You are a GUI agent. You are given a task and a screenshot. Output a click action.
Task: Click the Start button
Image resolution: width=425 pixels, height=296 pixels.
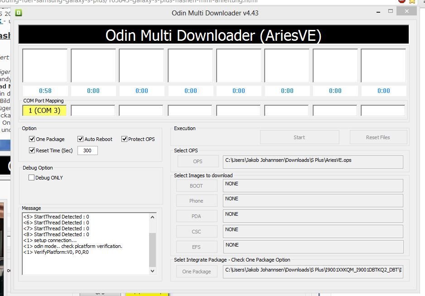coord(299,137)
